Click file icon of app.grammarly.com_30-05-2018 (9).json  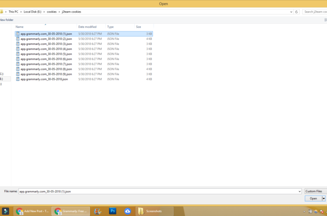(18, 74)
